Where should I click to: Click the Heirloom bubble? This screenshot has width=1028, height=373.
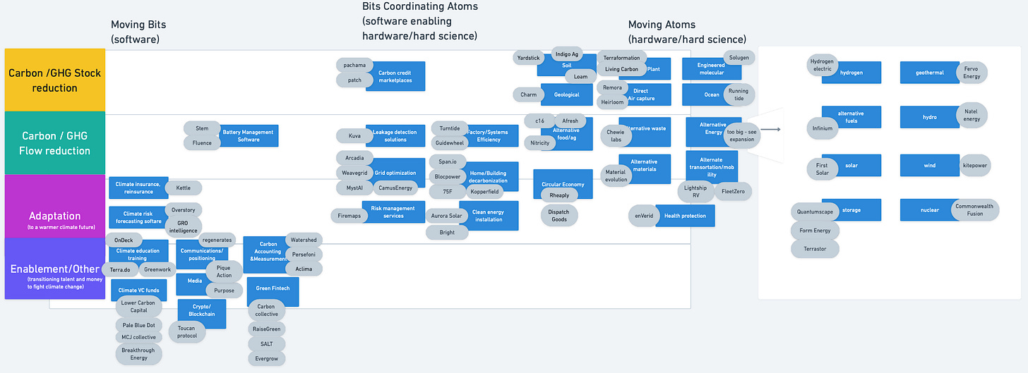(613, 102)
